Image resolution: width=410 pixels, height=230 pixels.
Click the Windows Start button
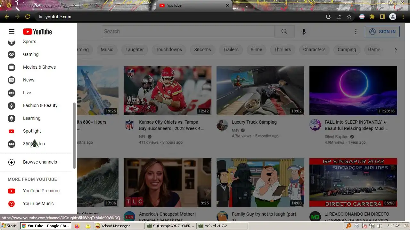coord(9,226)
